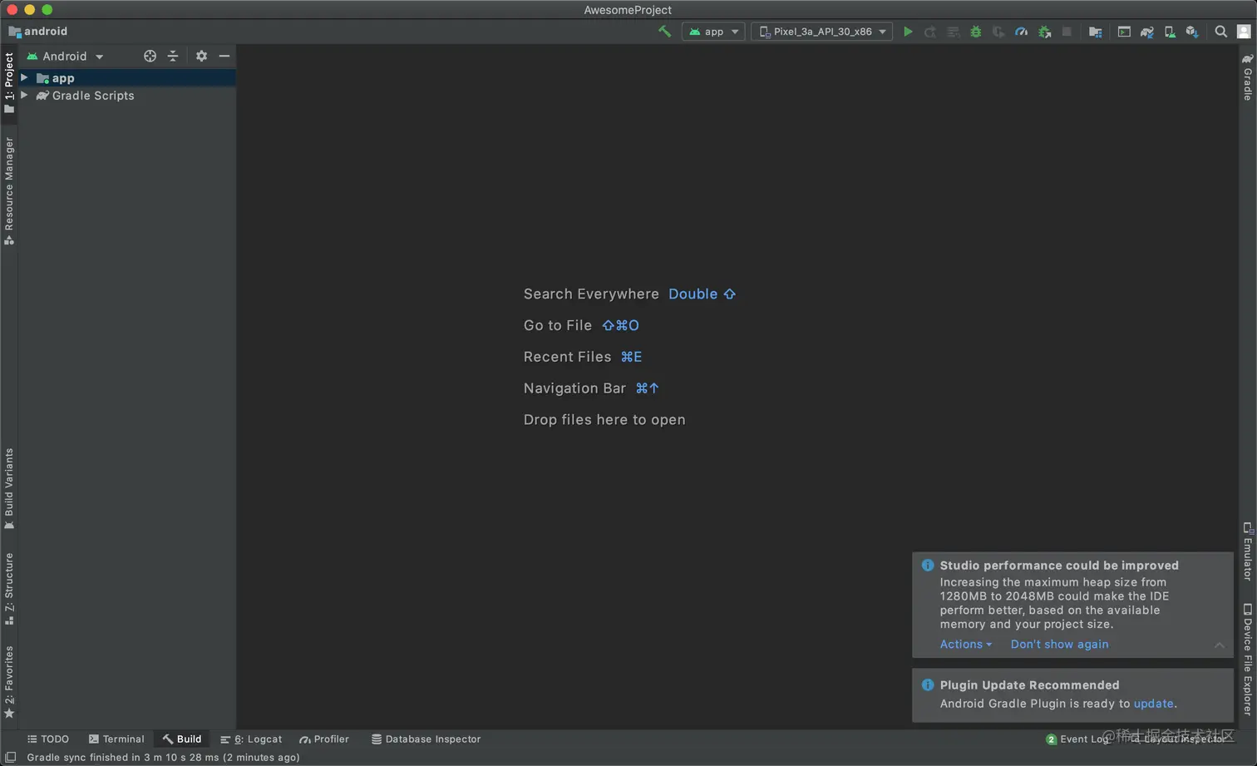Select the app folder row
Viewport: 1257px width, 766px height.
[127, 77]
